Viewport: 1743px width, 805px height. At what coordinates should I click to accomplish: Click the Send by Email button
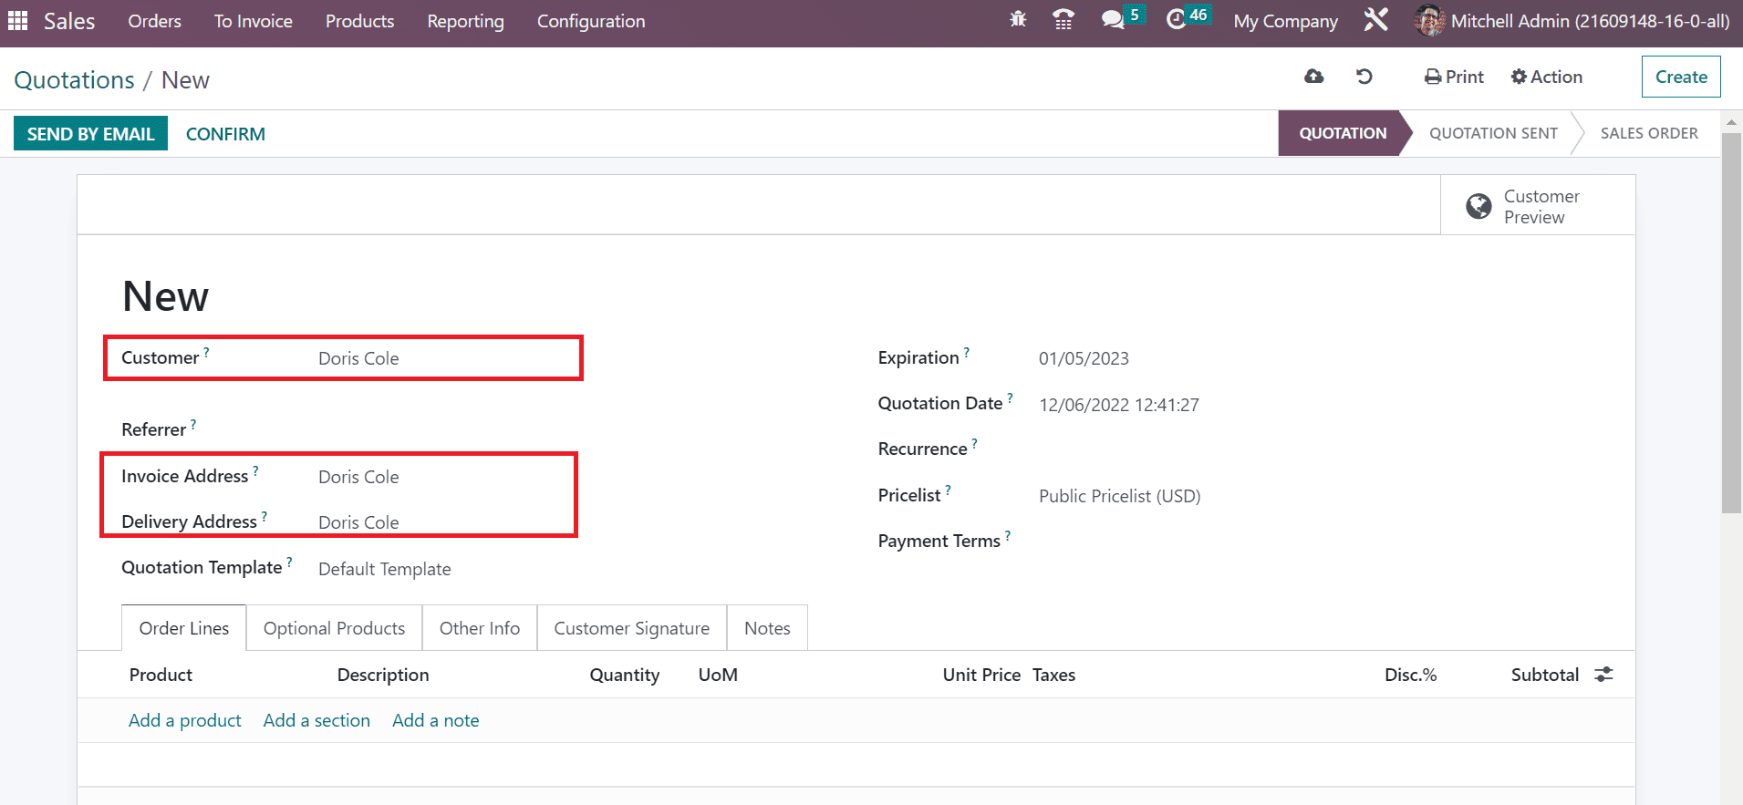point(90,134)
